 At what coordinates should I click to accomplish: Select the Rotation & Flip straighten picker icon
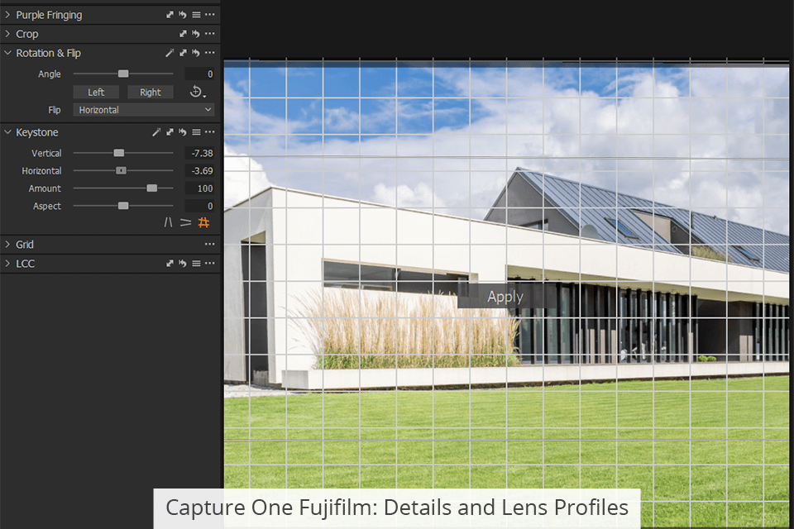coord(170,53)
